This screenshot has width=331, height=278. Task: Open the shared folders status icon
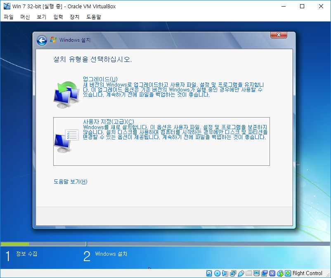[x=249, y=273]
